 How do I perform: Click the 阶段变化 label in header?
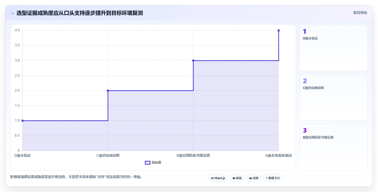(x=360, y=13)
